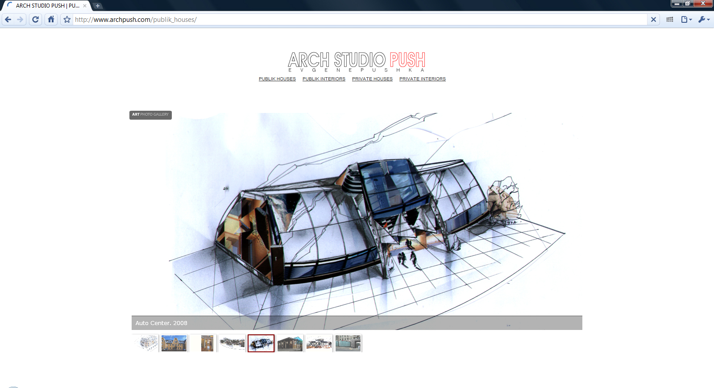The image size is (714, 388).
Task: Select the highlighted Auto Center thumbnail
Action: coord(261,343)
